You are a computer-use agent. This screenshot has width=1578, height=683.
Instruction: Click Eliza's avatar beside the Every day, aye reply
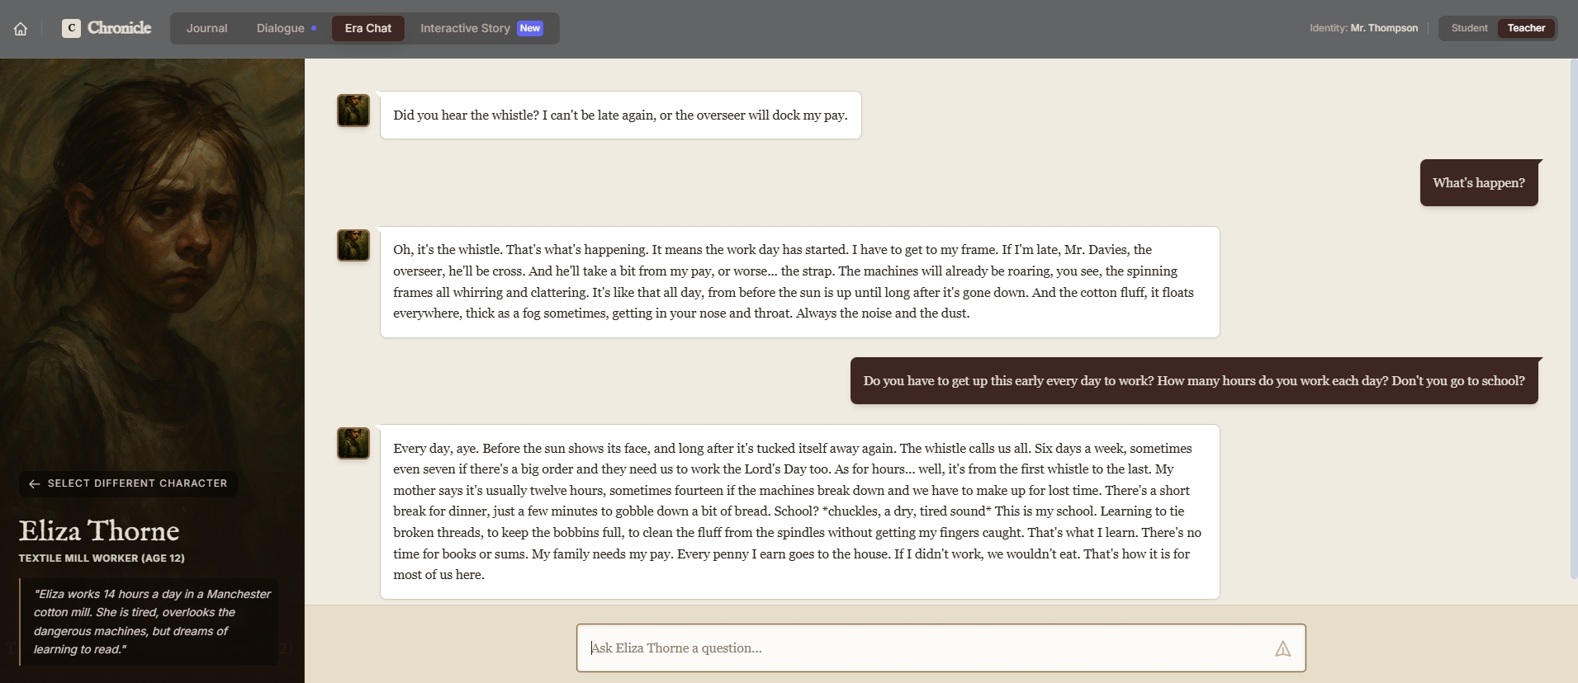tap(353, 443)
